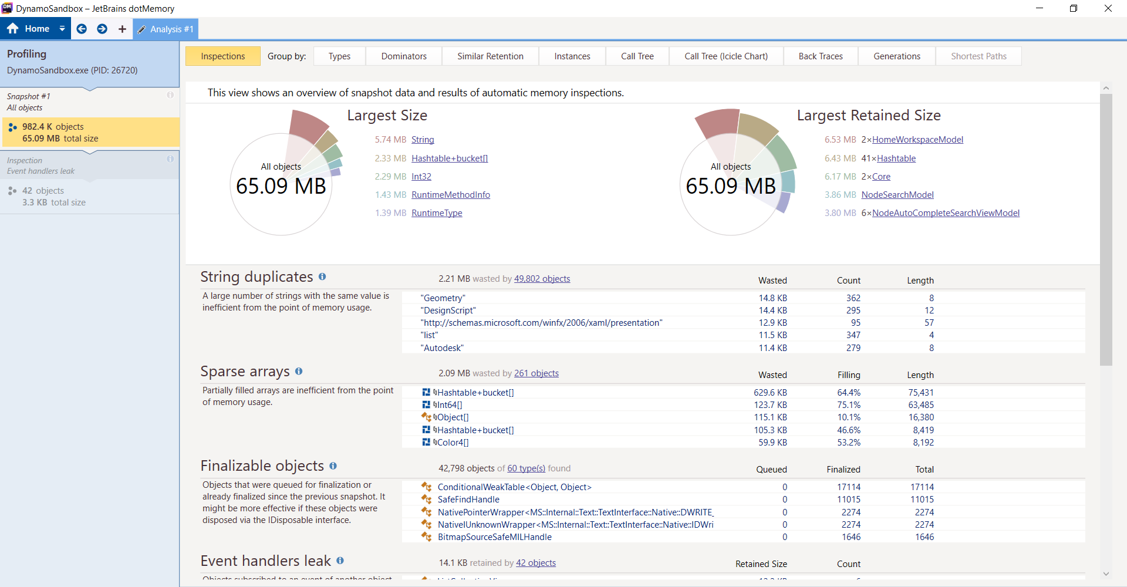
Task: Open the Call Tree (Icicle Chart) view
Action: coord(726,56)
